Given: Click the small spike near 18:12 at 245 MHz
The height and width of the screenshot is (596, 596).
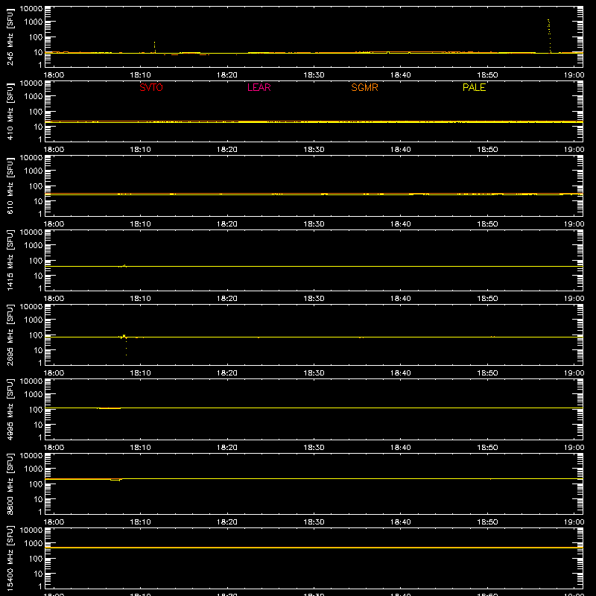Looking at the screenshot, I should coord(154,47).
